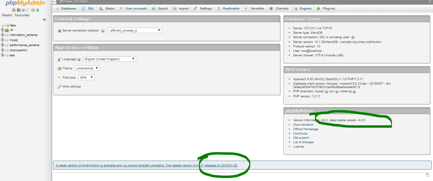433x181 pixels.
Task: Reload navigation panel with green refresh icon
Action: [38, 10]
